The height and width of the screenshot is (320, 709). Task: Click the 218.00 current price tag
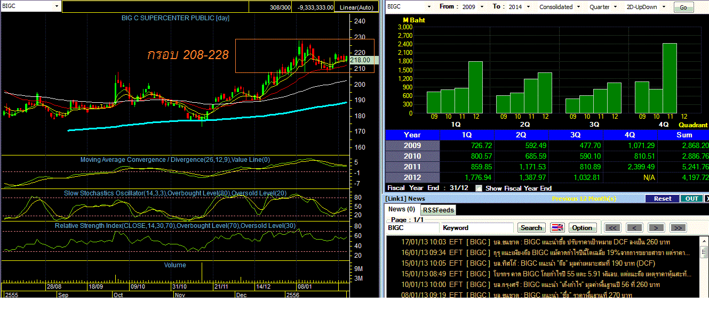(x=363, y=60)
